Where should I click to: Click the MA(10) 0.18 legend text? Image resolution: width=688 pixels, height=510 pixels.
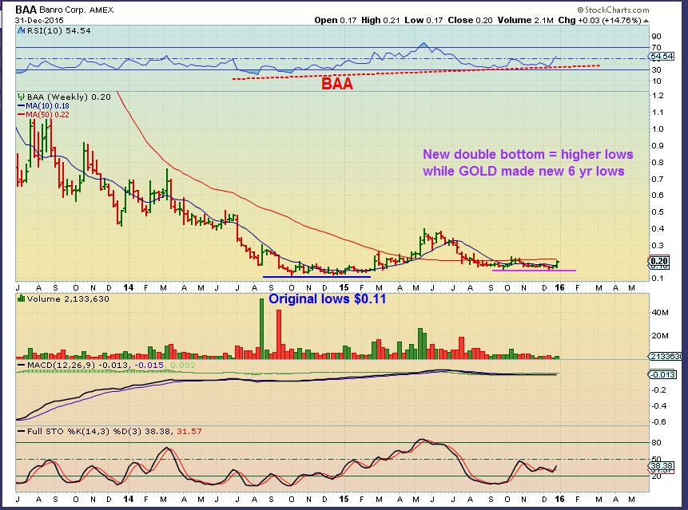click(47, 106)
